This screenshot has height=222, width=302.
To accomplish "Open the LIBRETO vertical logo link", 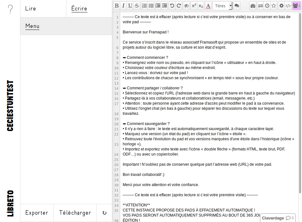I will [x=10, y=203].
